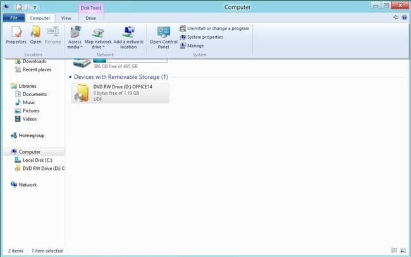Switch to large icons view in status bar

click(x=403, y=251)
